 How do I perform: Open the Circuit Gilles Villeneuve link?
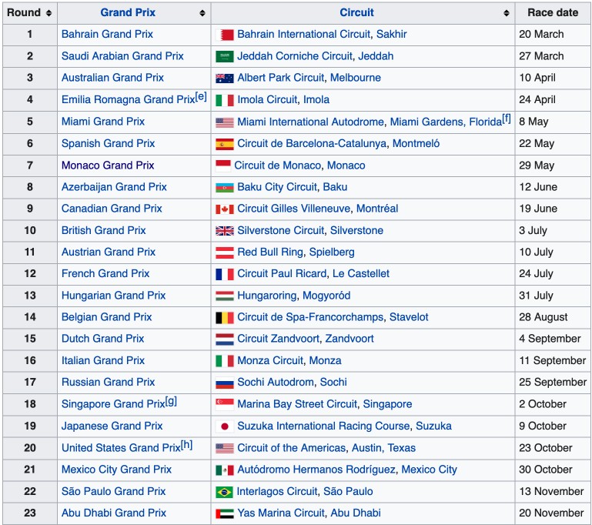pos(294,209)
